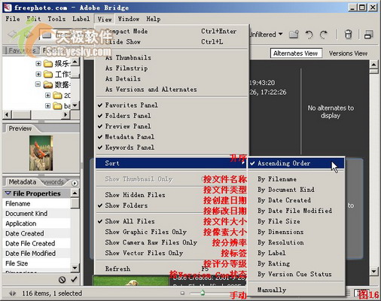The height and width of the screenshot is (301, 381).
Task: Select the Document Kind metadata row
Action: (x=37, y=214)
